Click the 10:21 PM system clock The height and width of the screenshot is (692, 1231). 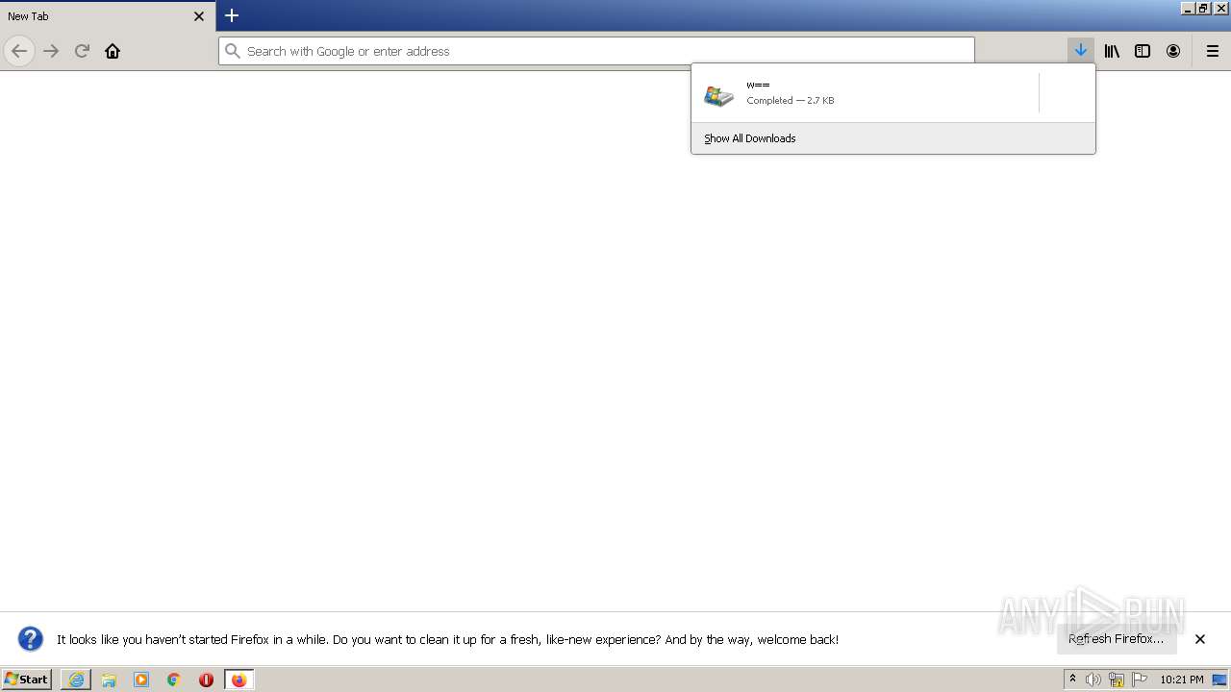point(1181,680)
